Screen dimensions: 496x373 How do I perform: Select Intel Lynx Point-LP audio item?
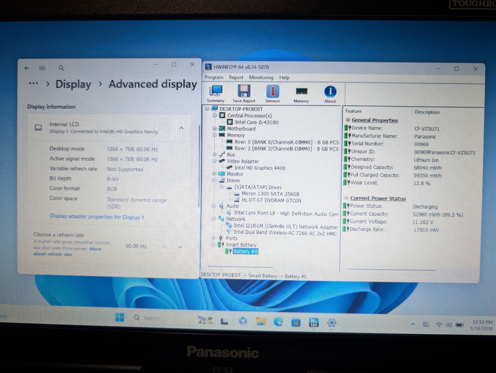[x=286, y=213]
